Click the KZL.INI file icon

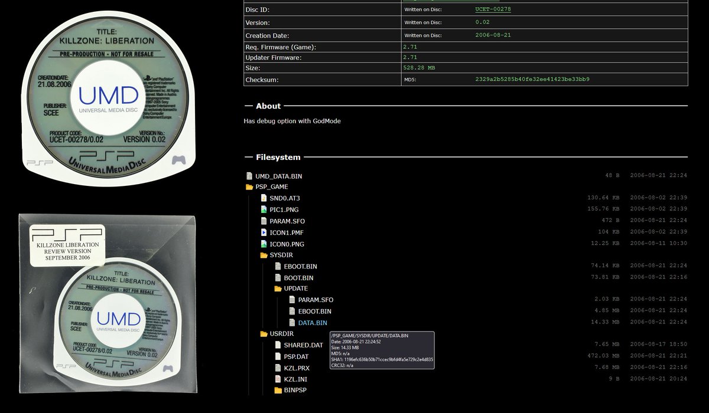(x=278, y=379)
